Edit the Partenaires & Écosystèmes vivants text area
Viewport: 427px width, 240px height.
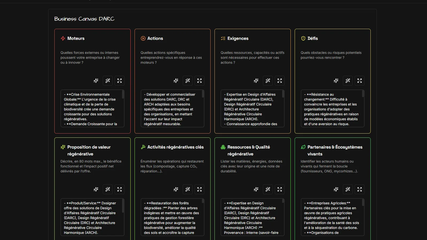click(x=333, y=217)
